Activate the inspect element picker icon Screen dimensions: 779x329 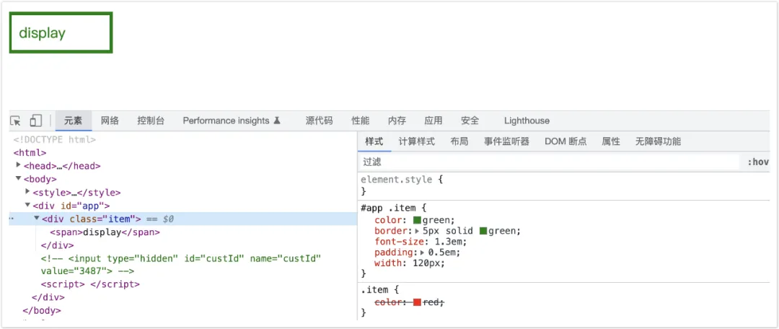click(x=16, y=120)
